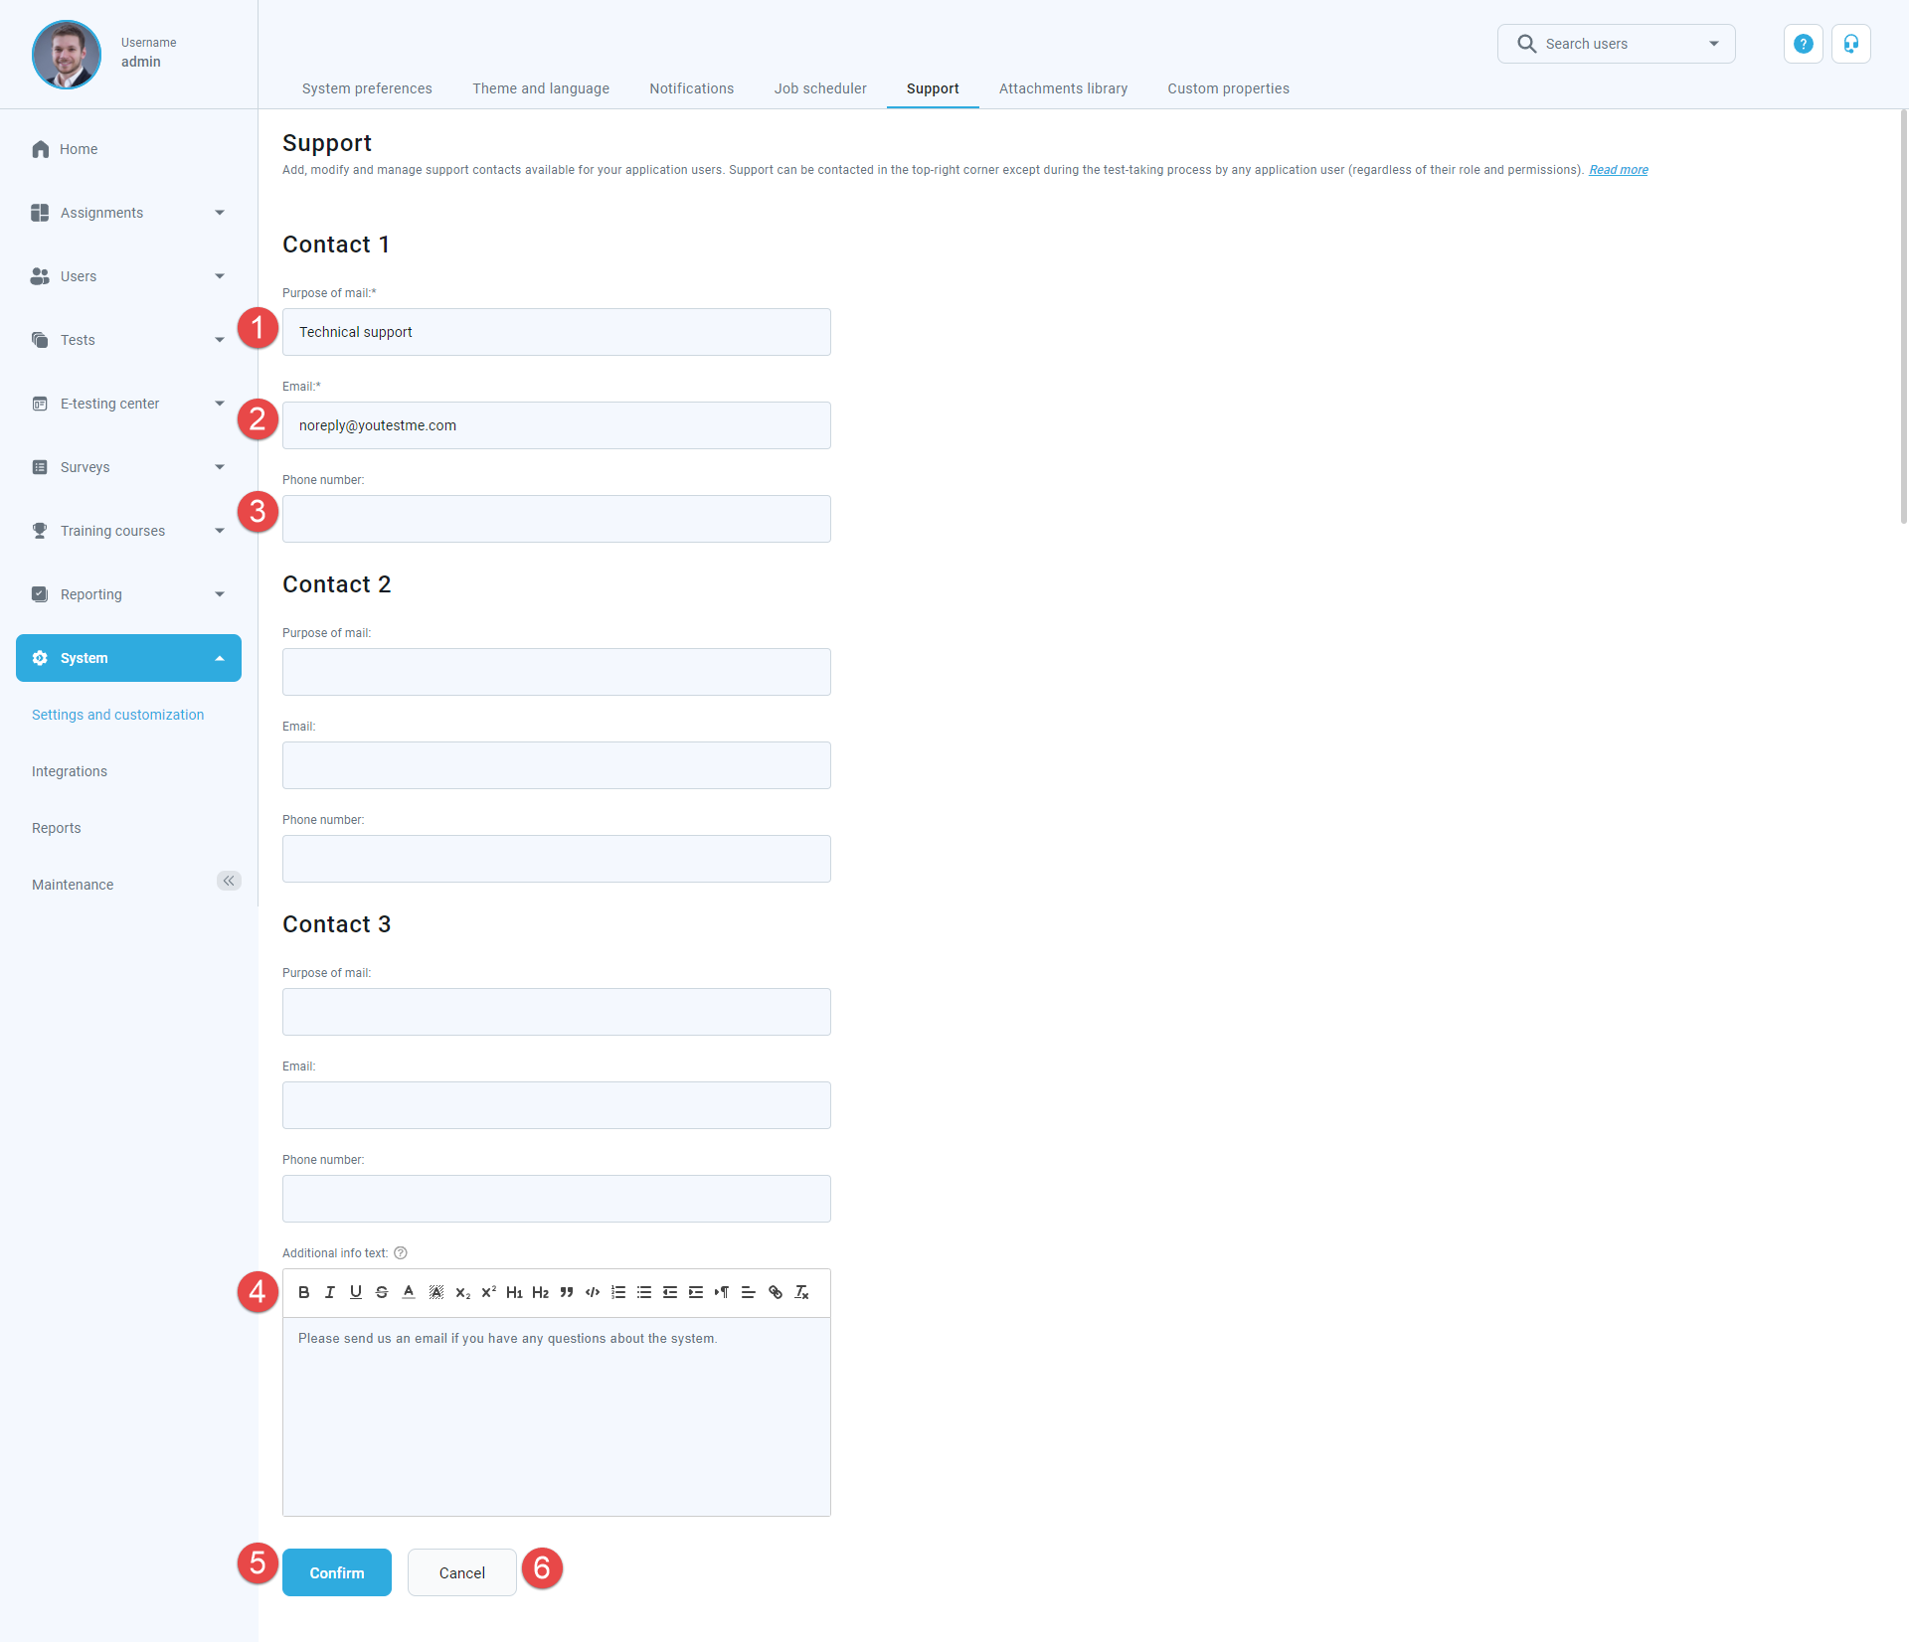Expand the Assignments menu
Viewport: 1909px width, 1642px height.
click(x=220, y=213)
